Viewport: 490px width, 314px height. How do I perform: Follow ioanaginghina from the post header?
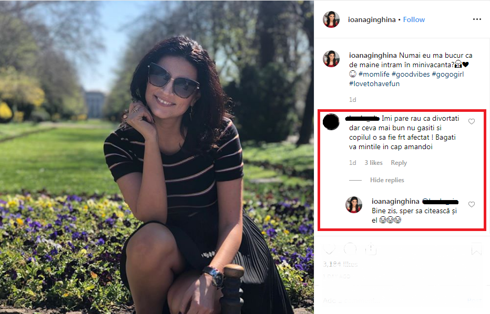[x=414, y=19]
